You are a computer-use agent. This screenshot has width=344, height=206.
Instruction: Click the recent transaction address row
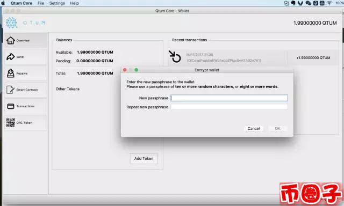coord(224,61)
